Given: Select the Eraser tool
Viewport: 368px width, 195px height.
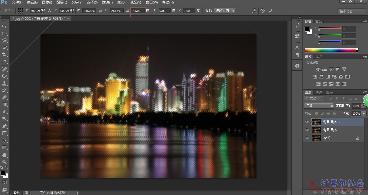Looking at the screenshot, I should [4, 97].
